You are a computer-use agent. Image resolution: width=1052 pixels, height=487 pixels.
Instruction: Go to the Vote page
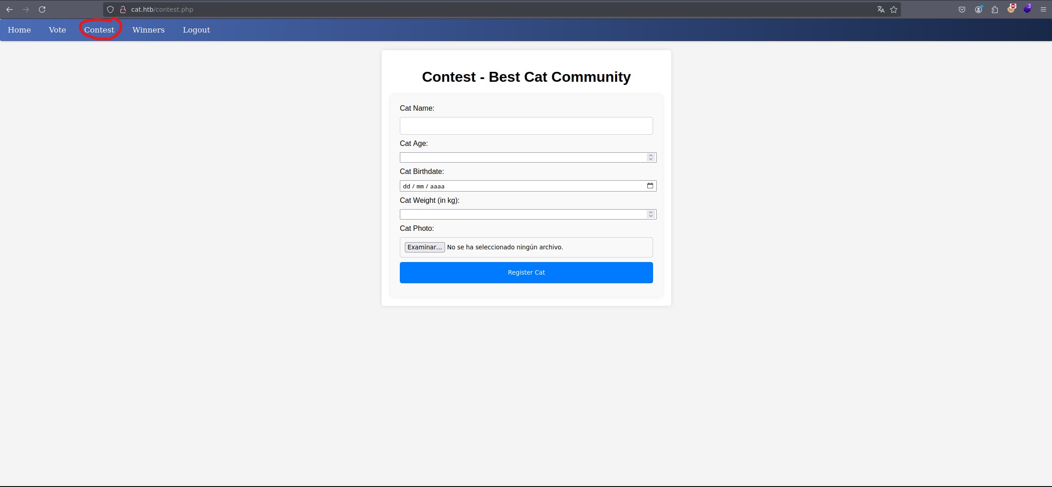[57, 30]
